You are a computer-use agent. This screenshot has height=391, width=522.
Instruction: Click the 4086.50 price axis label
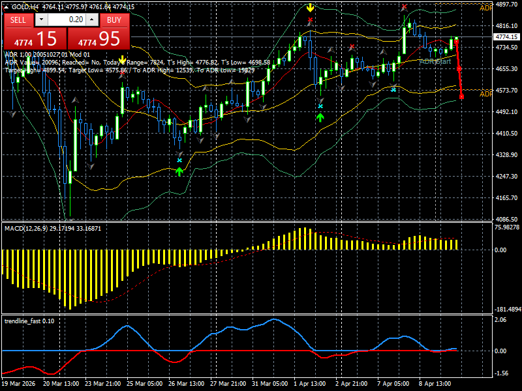coord(507,219)
